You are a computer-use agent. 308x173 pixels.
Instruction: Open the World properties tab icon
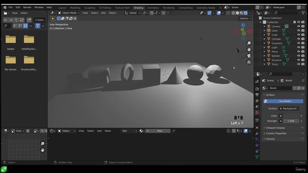(257, 112)
